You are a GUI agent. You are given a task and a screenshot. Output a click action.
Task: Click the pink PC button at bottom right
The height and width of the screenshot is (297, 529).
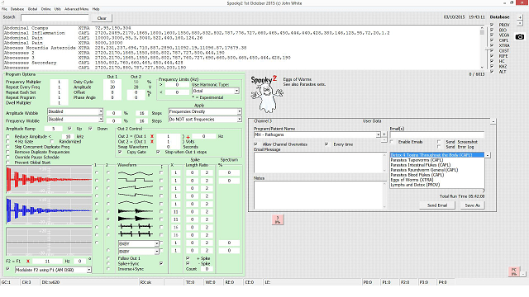[x=514, y=271]
